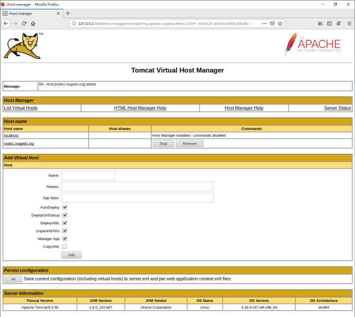The image size is (355, 317).
Task: Reload the host-manager page
Action: tap(24, 23)
